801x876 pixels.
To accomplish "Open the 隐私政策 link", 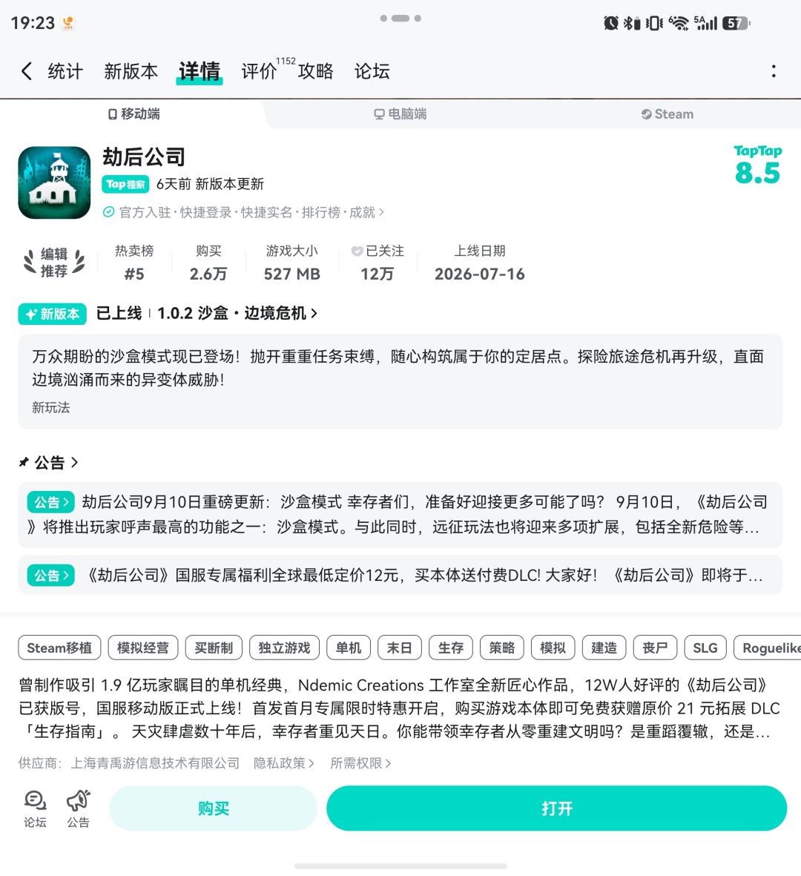I will [284, 763].
